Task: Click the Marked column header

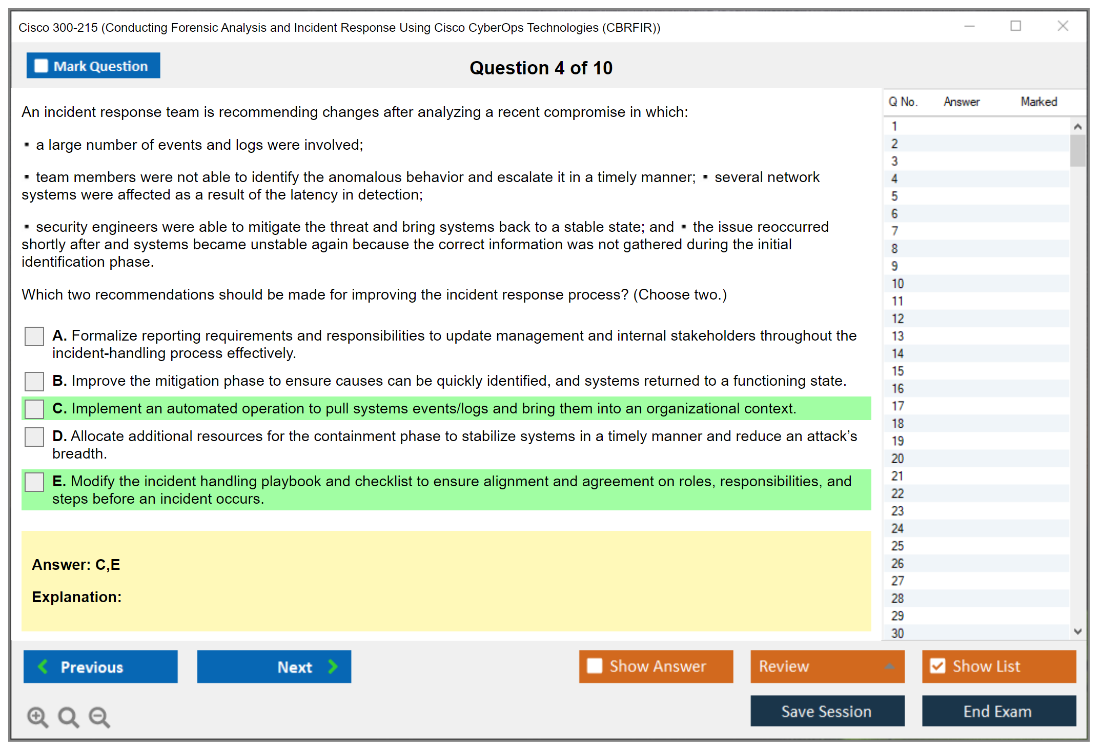Action: click(1038, 102)
